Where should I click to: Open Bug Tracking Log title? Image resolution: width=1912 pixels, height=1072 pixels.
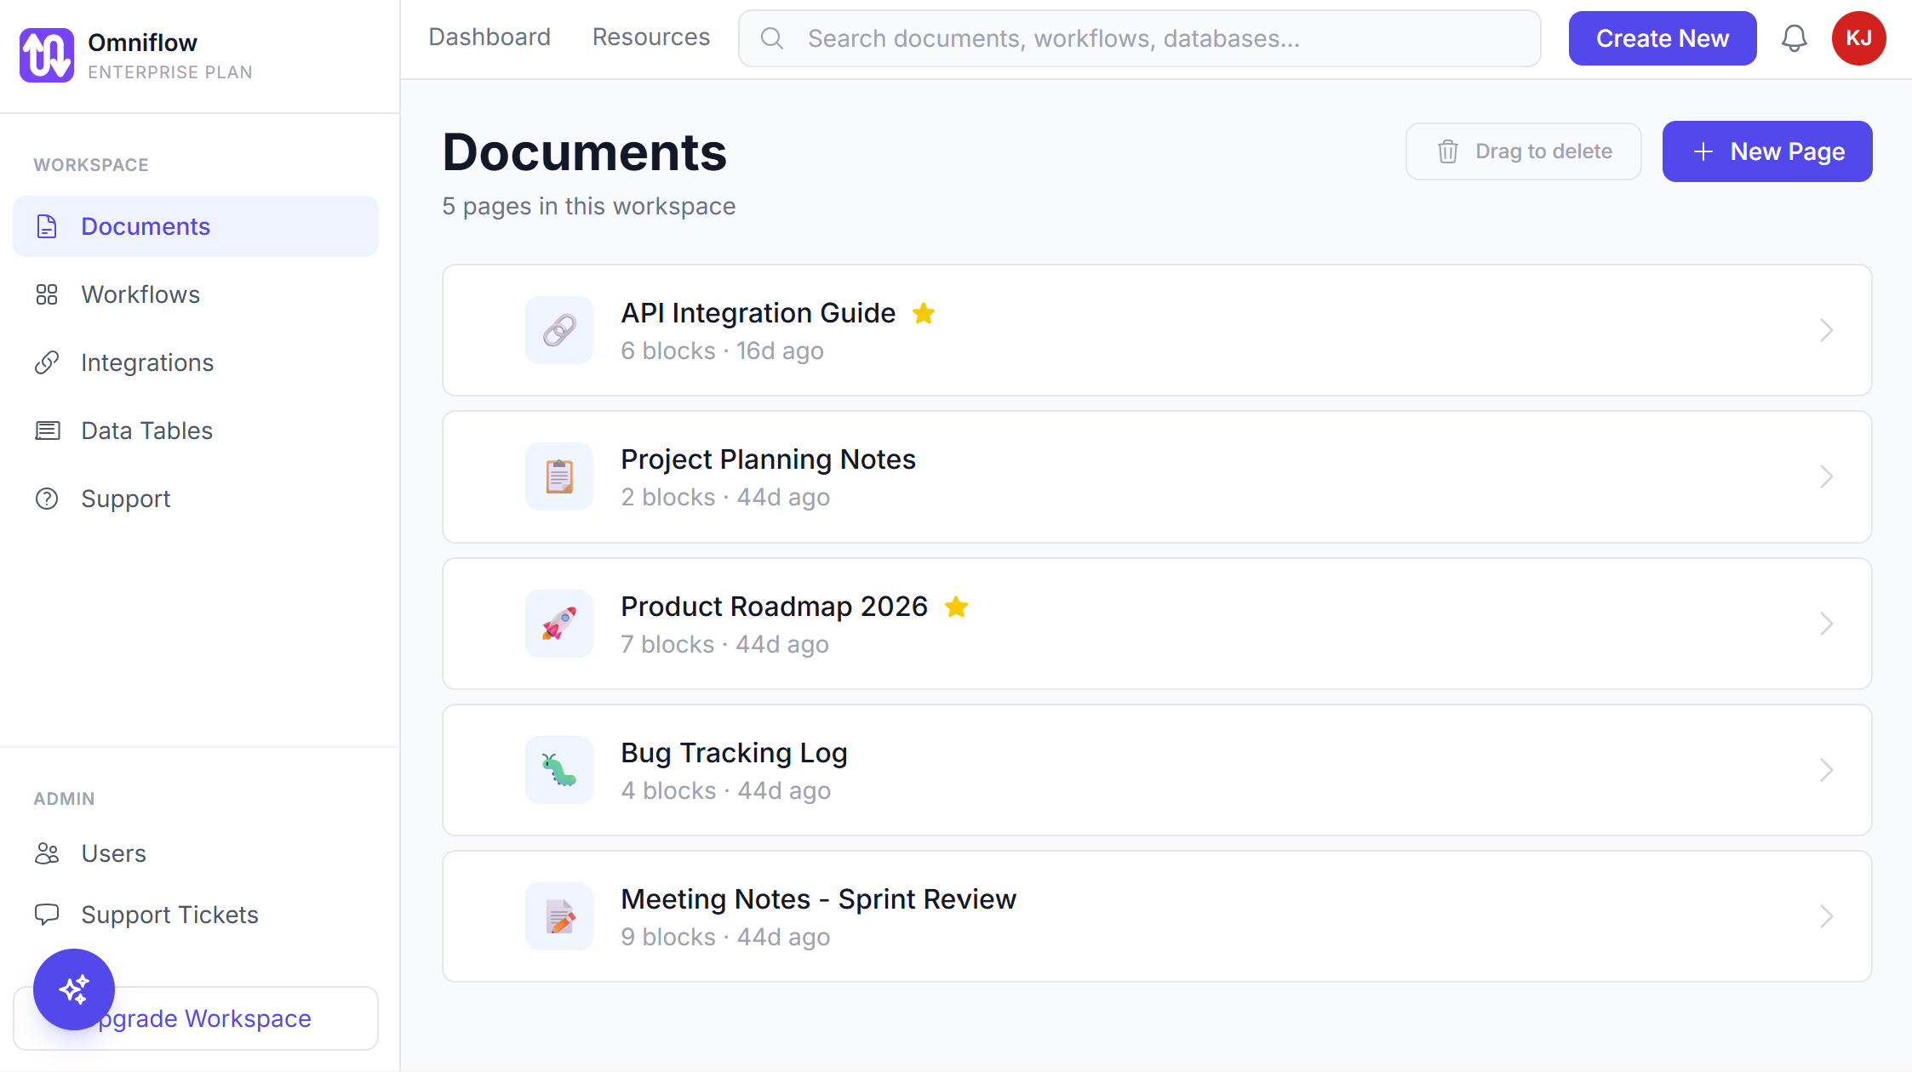point(734,753)
